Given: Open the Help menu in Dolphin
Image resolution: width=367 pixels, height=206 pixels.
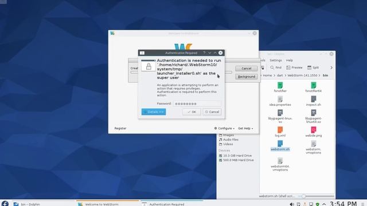Looking at the screenshot, I should coord(289,60).
